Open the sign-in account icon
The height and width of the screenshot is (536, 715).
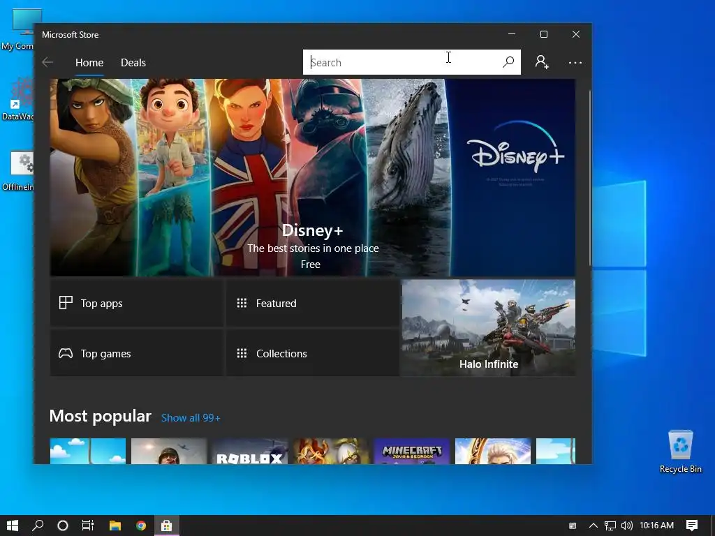(542, 62)
